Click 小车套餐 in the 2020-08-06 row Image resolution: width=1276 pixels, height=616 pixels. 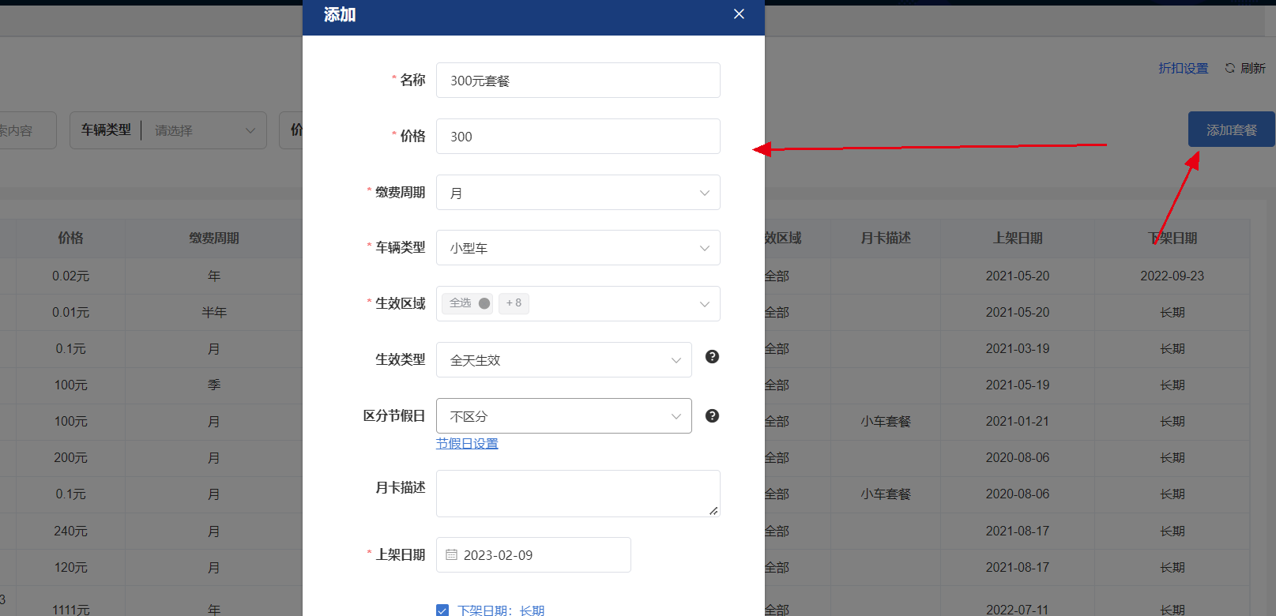coord(886,494)
